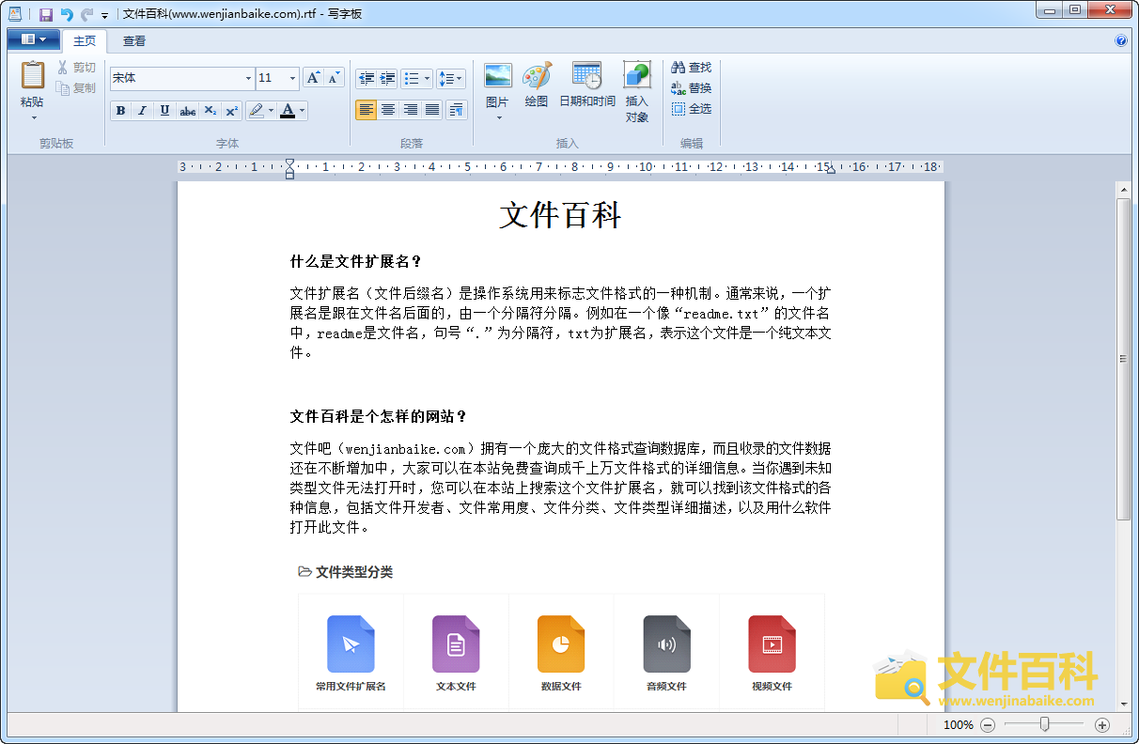This screenshot has height=744, width=1139.
Task: Click the zoom slider handle
Action: click(x=1044, y=724)
